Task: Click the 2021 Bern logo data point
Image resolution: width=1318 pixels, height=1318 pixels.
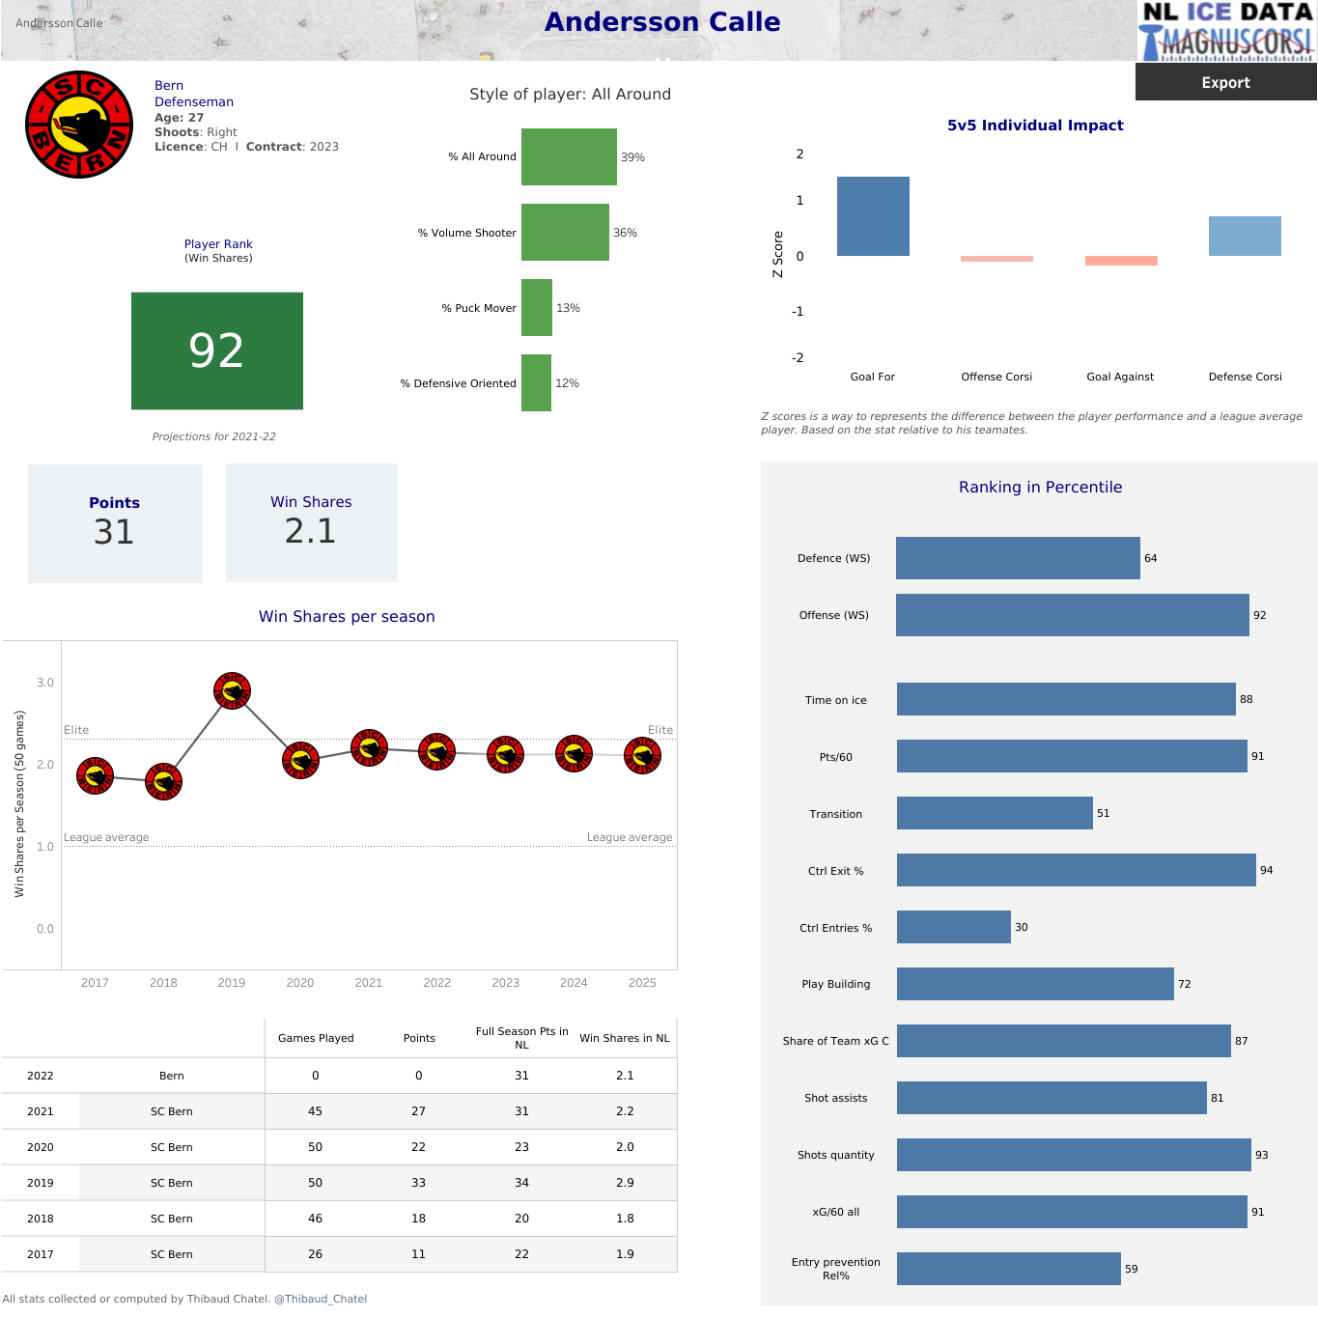Action: (369, 748)
